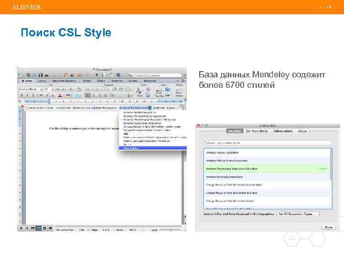Image resolution: width=344 pixels, height=258 pixels.
Task: Clear formatting in the Word ribbon
Action: (x=80, y=89)
